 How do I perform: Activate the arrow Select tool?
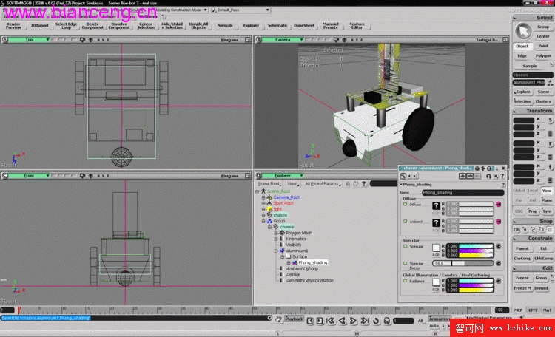point(522,31)
